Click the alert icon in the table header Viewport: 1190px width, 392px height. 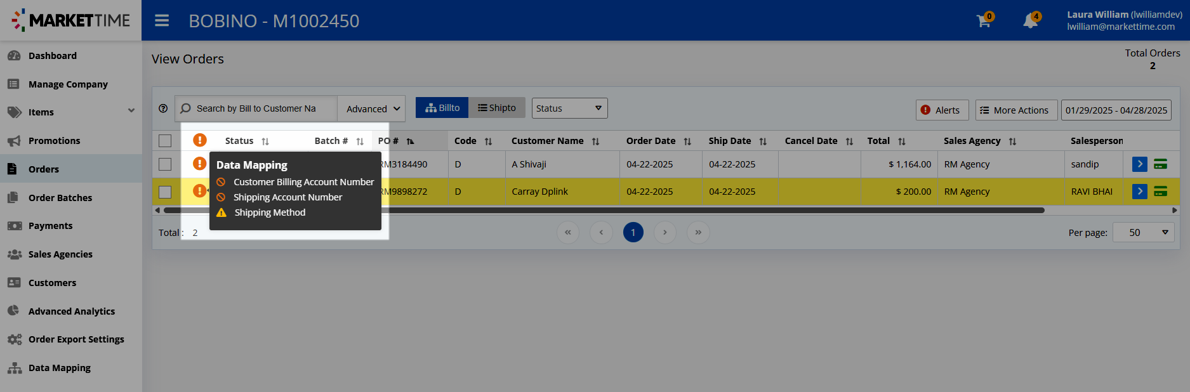[x=200, y=140]
